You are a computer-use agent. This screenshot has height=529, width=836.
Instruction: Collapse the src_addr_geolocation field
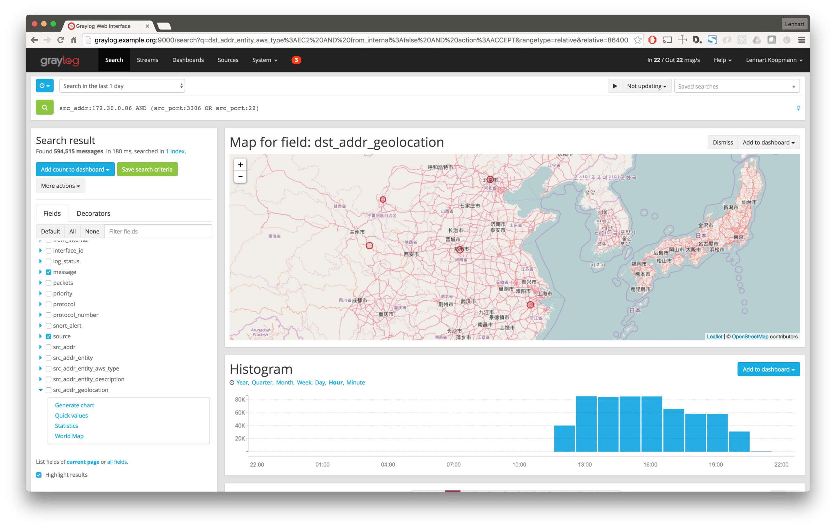coord(40,390)
